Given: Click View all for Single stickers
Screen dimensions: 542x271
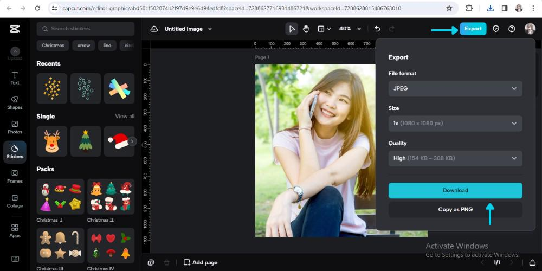Looking at the screenshot, I should (x=125, y=116).
